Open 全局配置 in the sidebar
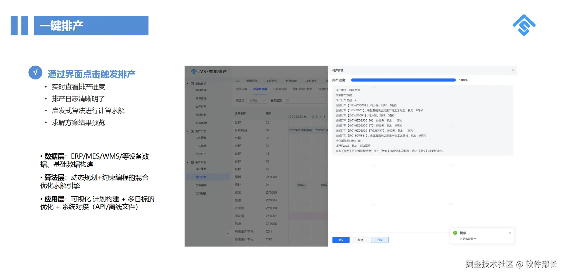Image resolution: width=565 pixels, height=276 pixels. [x=201, y=193]
